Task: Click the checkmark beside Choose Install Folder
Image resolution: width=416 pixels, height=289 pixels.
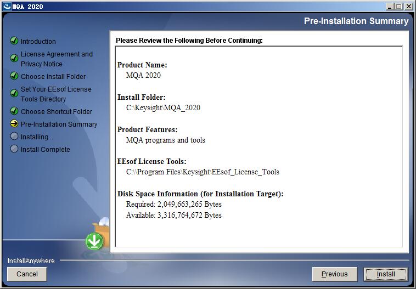Action: tap(14, 76)
